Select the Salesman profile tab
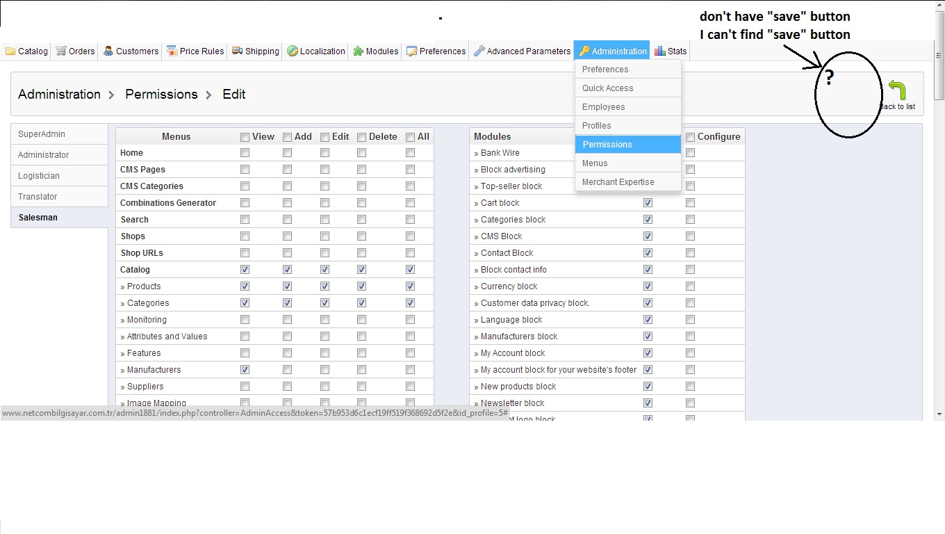 click(59, 218)
